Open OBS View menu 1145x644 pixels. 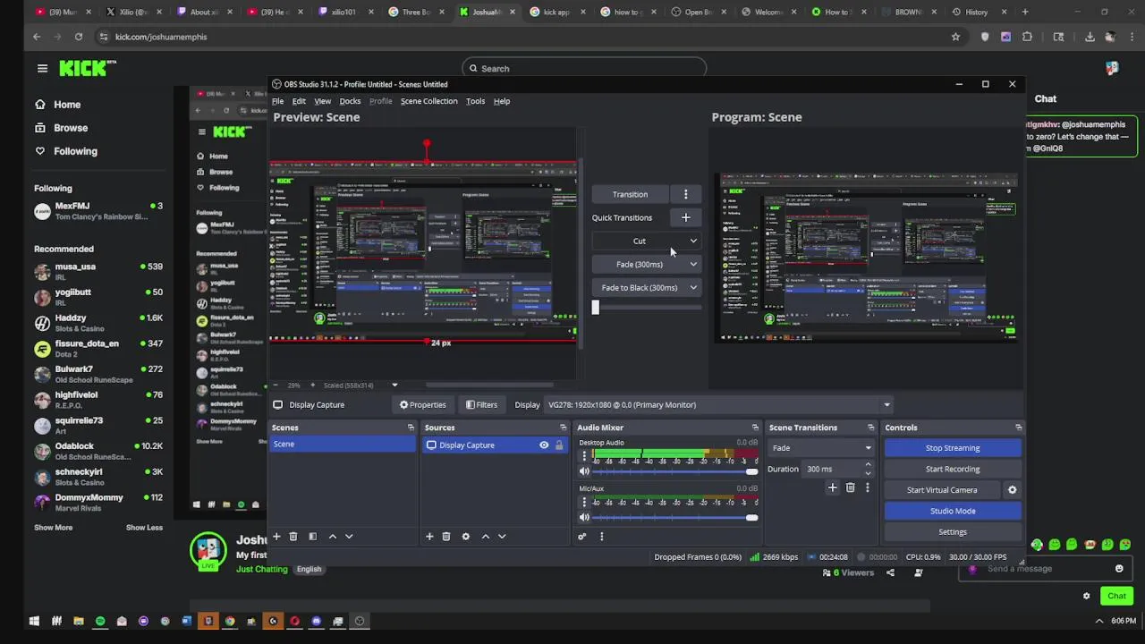pyautogui.click(x=322, y=101)
